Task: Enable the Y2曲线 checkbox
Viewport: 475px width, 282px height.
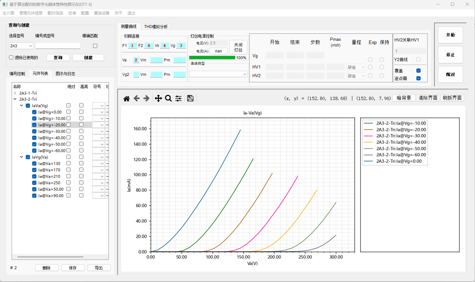Action: [x=418, y=60]
